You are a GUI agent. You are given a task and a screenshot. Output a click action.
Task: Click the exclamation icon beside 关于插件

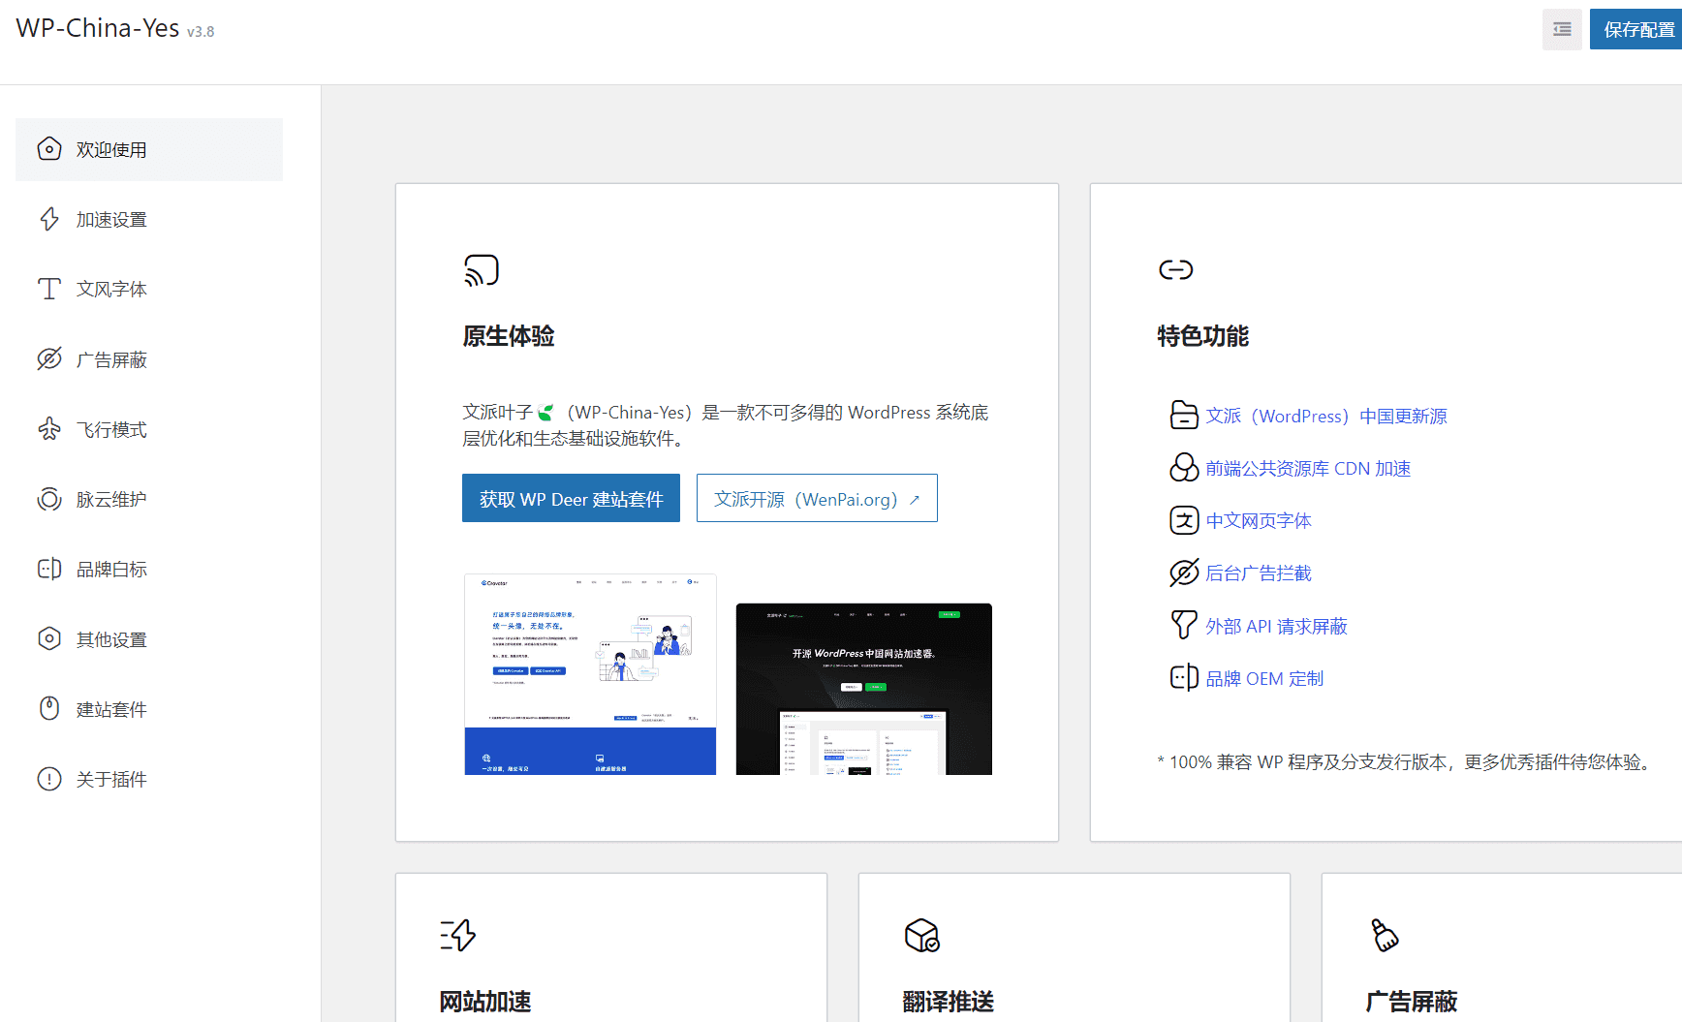click(x=49, y=779)
